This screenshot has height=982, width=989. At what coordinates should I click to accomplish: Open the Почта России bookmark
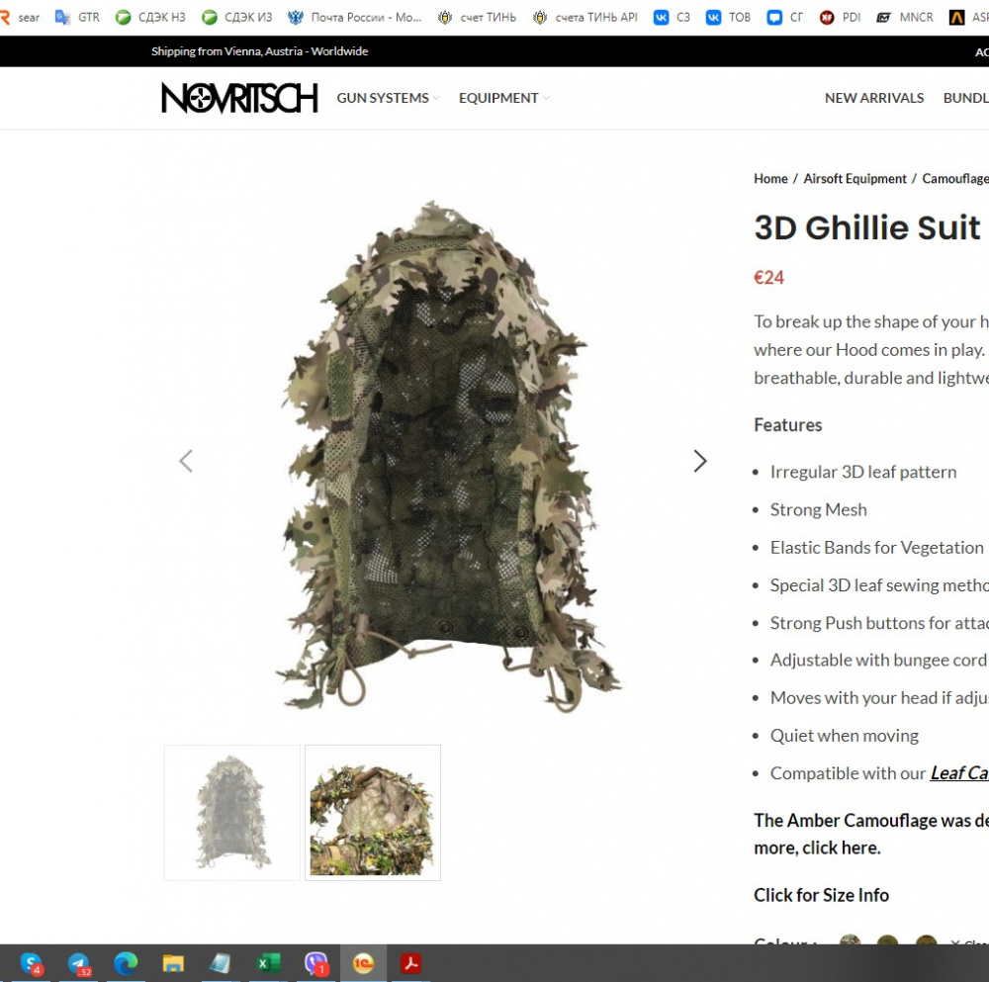pos(354,17)
